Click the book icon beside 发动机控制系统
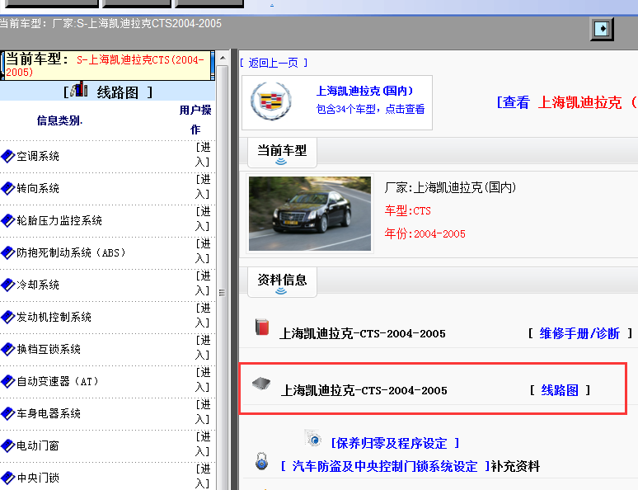The width and height of the screenshot is (638, 490). [x=7, y=317]
